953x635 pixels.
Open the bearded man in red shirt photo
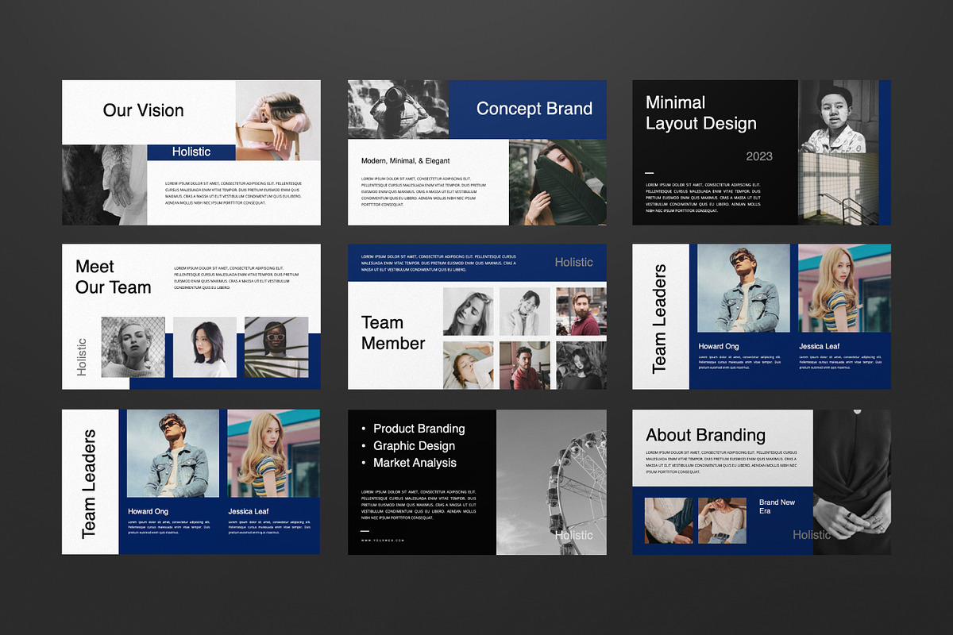pyautogui.click(x=581, y=312)
